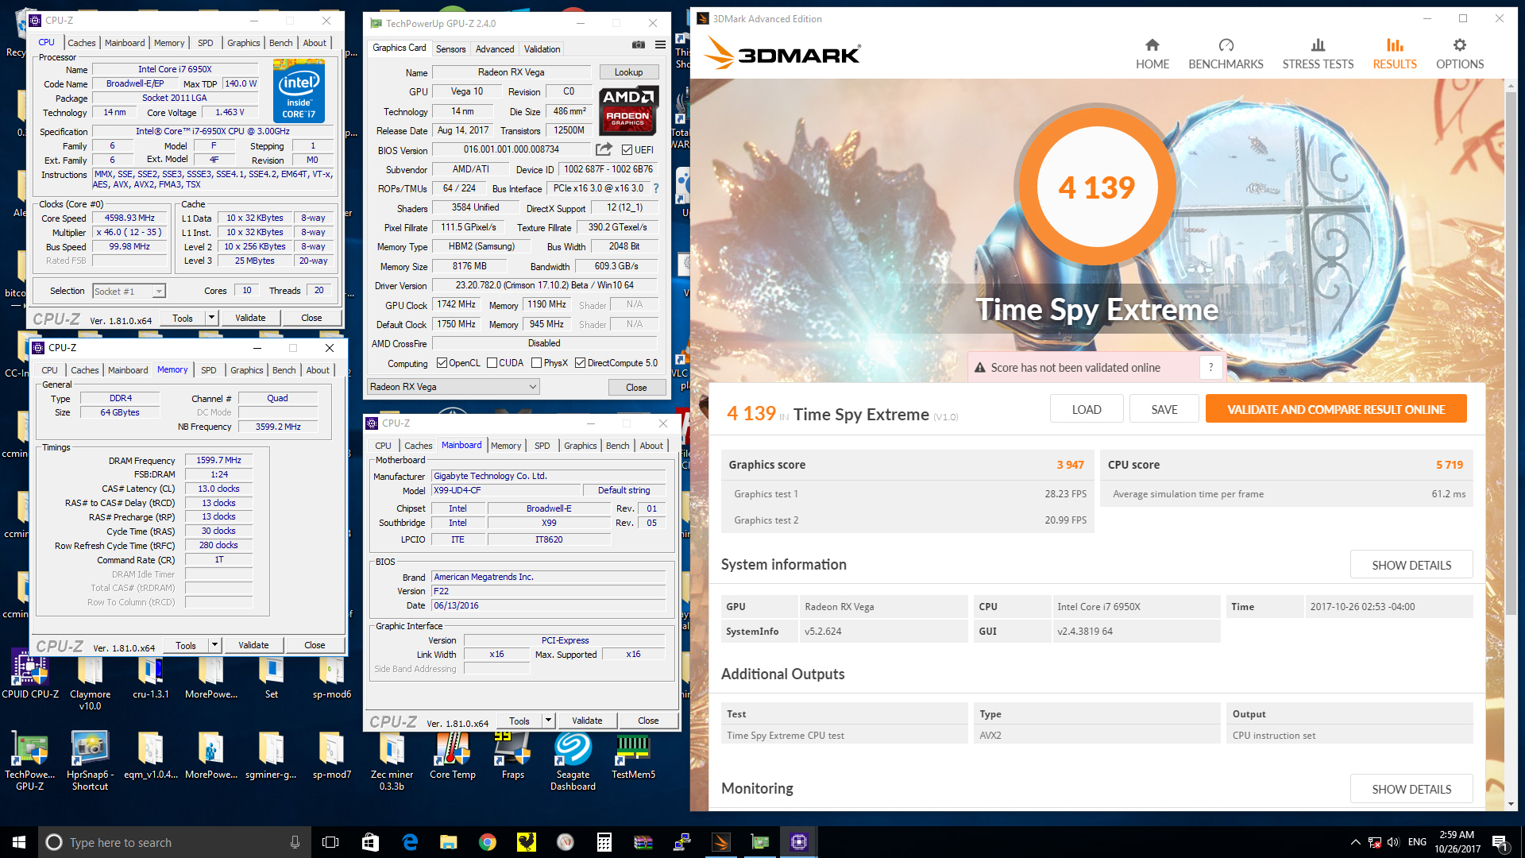
Task: Open the Seagate Dashboard desktop icon
Action: [x=573, y=761]
